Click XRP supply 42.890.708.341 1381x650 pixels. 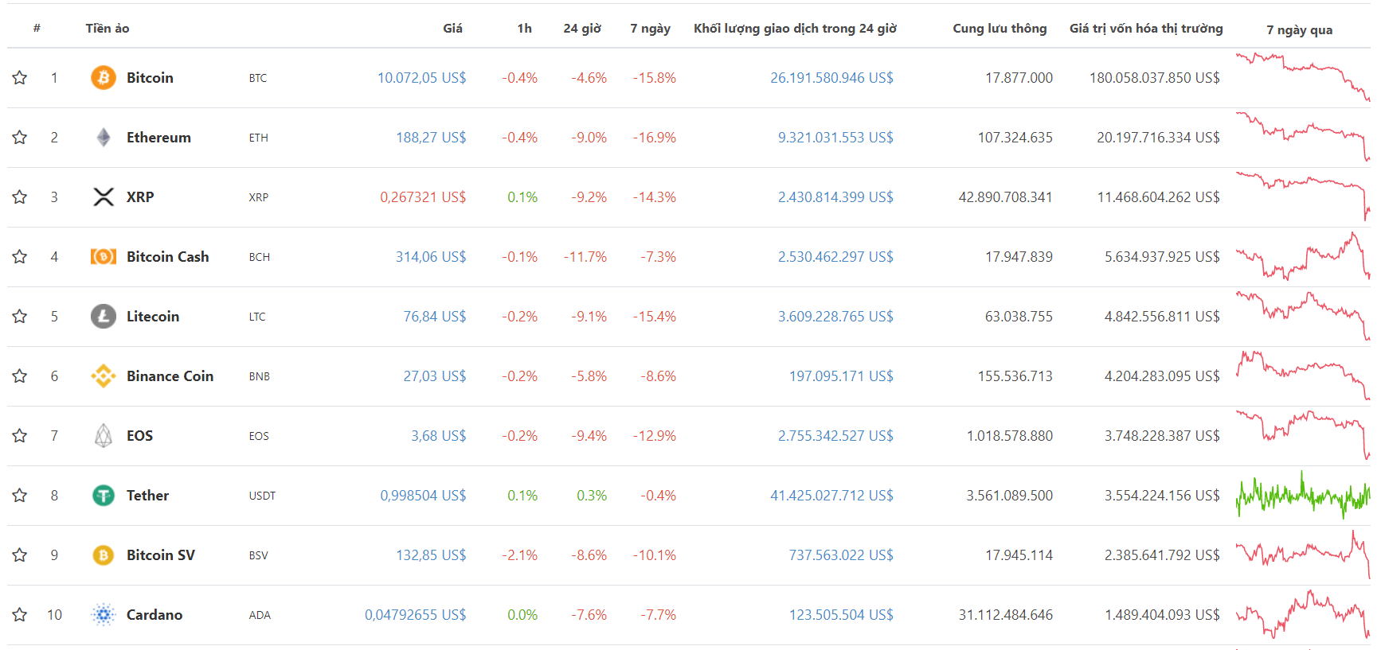click(x=1005, y=197)
